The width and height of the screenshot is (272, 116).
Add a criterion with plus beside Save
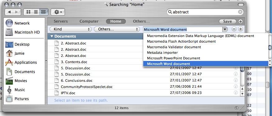point(240,21)
